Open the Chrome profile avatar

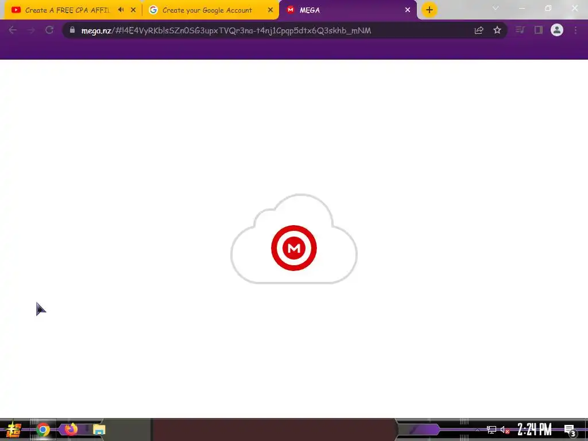click(x=557, y=30)
